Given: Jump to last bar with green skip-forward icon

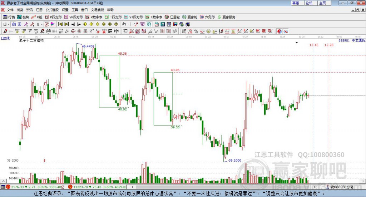Looking at the screenshot, I should pos(66,24).
